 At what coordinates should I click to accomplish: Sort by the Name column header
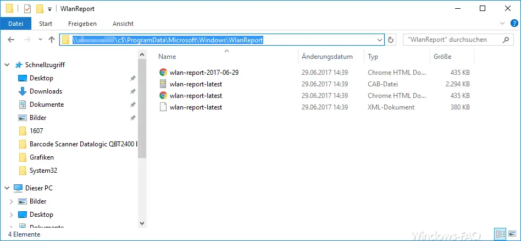[x=167, y=57]
